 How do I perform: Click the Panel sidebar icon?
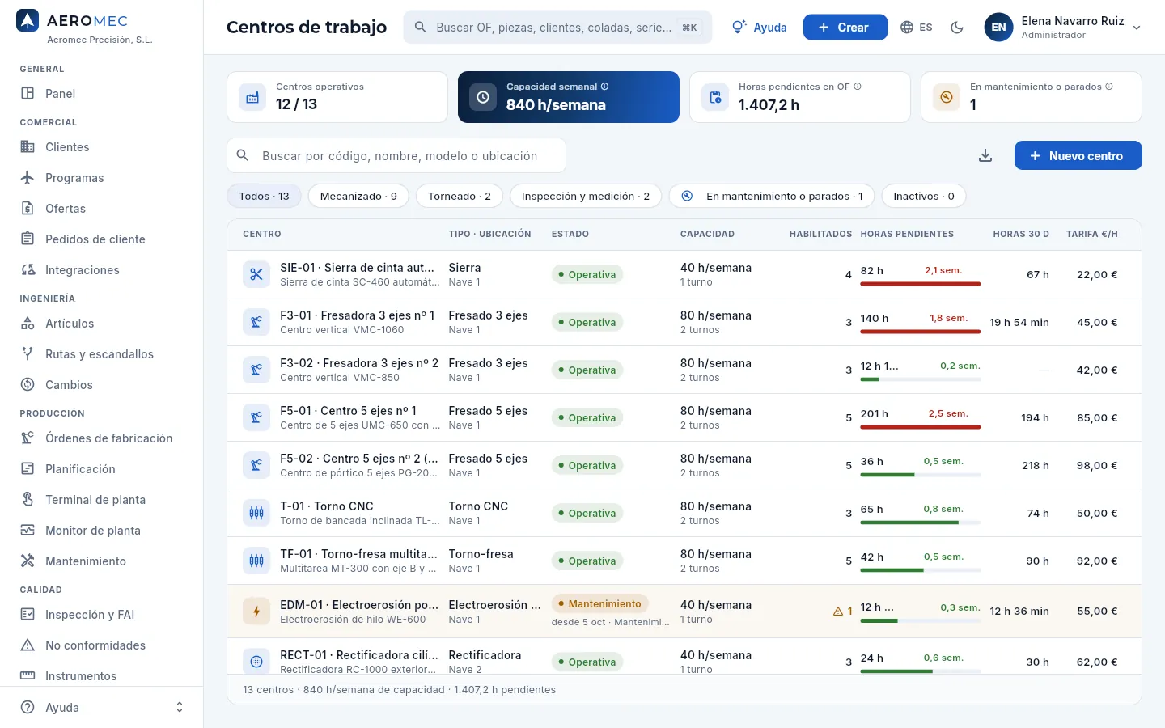pos(28,93)
